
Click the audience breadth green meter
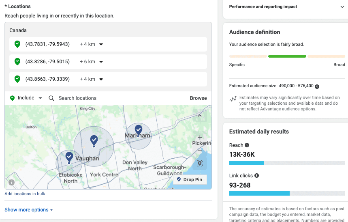[x=287, y=56]
